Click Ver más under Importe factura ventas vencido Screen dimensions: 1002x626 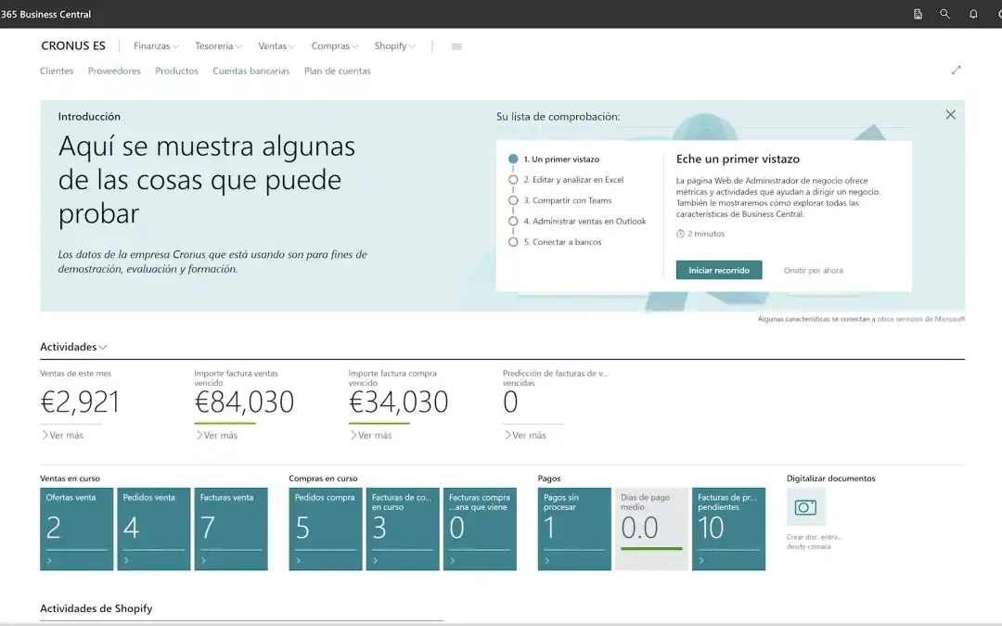click(216, 435)
